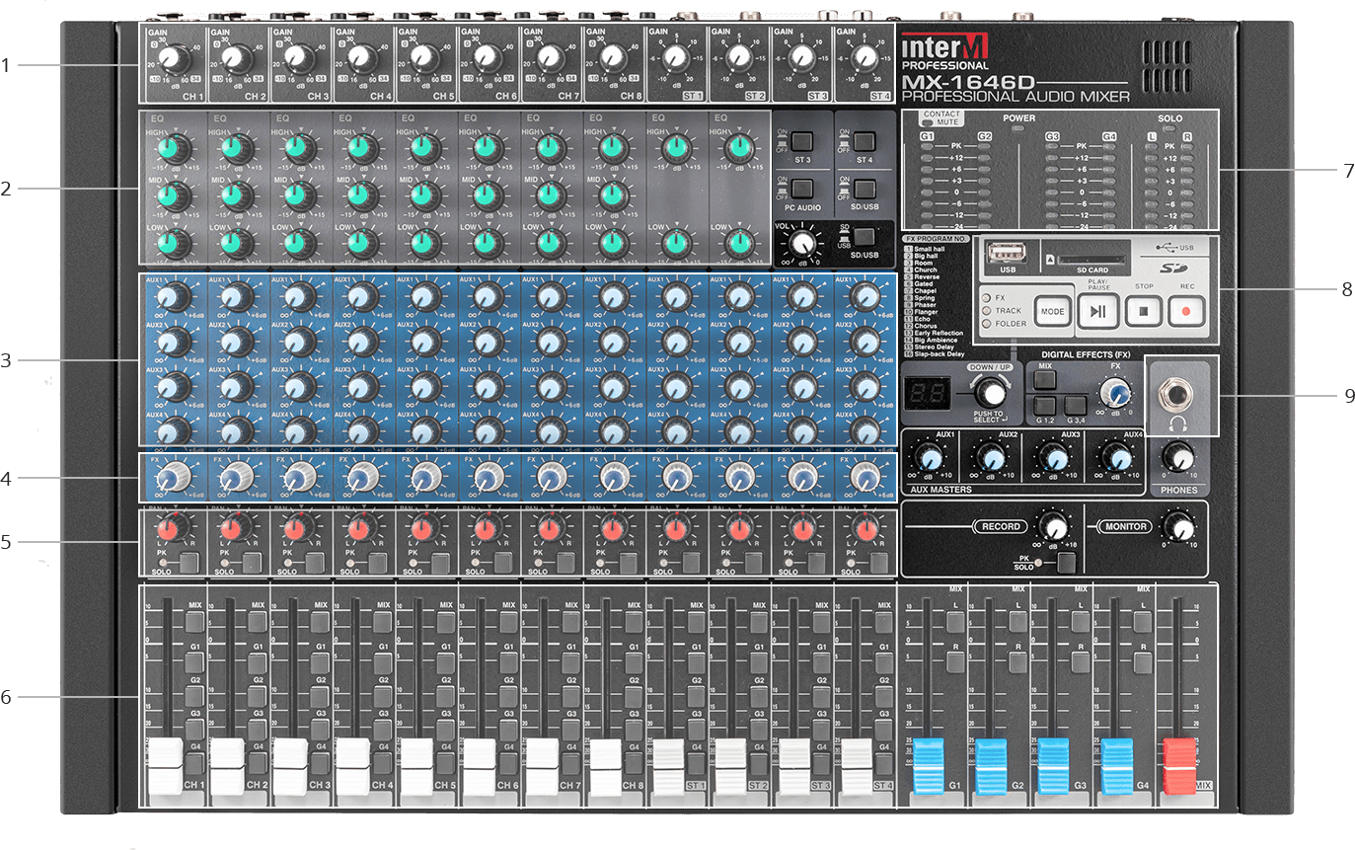This screenshot has width=1355, height=850.
Task: Switch PC AUDIO on or off
Action: point(801,189)
